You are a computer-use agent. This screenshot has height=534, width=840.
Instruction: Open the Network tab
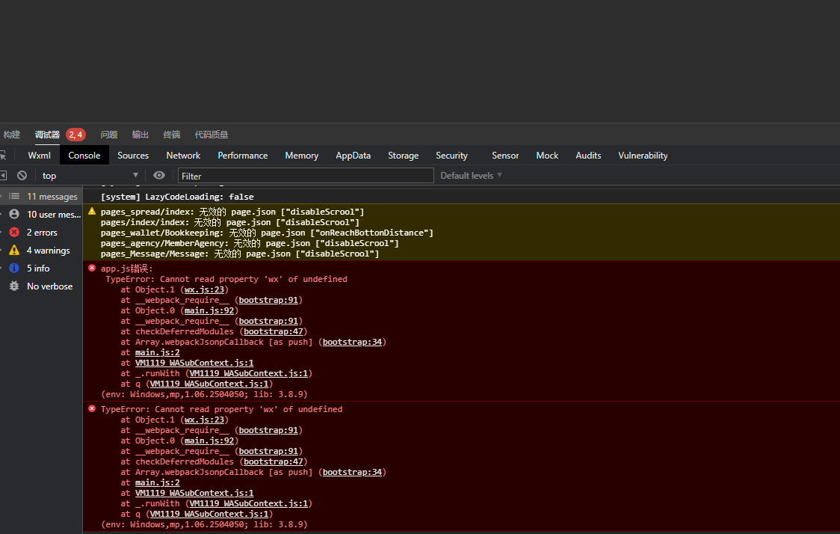(183, 156)
